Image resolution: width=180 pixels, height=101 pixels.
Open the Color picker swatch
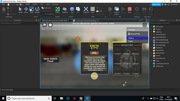(x=93, y=9)
